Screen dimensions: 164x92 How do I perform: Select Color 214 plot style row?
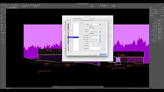(73, 50)
